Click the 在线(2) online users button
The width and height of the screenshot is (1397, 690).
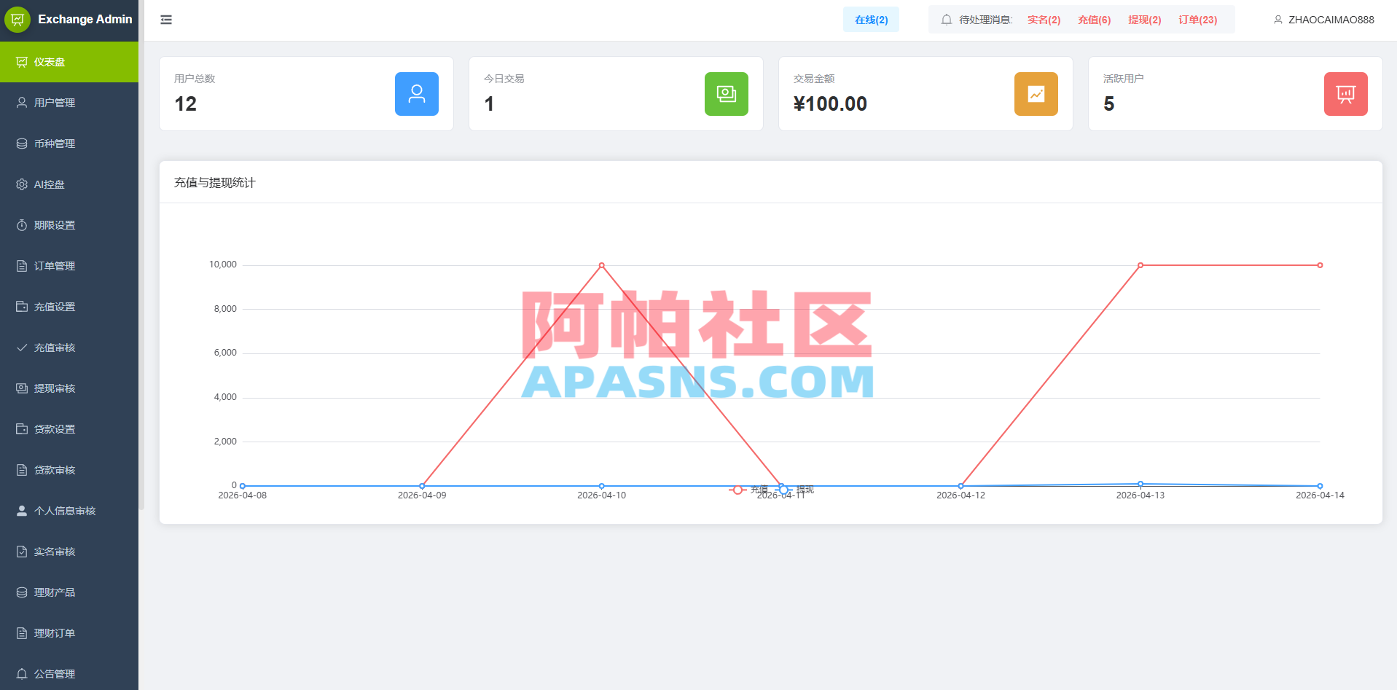(871, 20)
